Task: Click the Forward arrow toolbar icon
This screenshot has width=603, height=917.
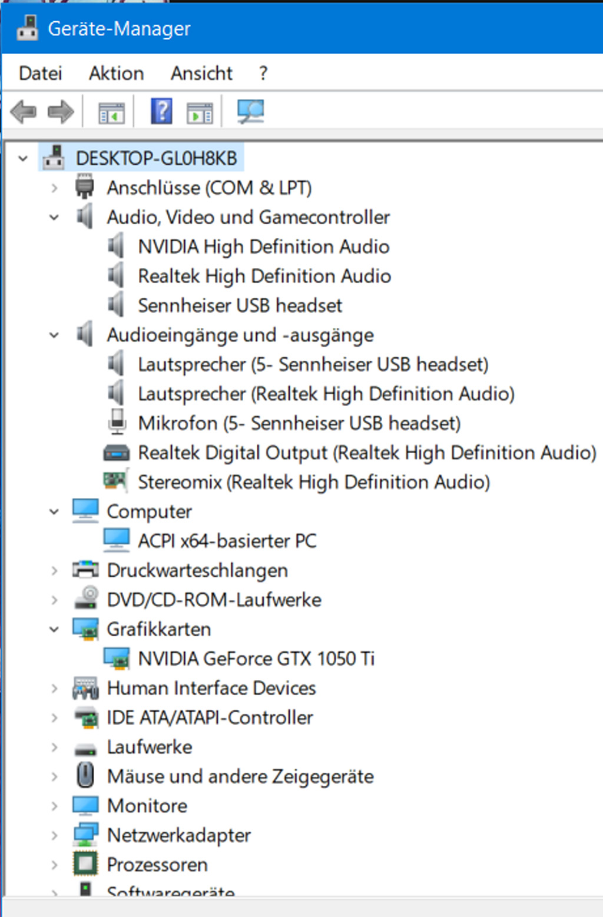Action: tap(61, 111)
